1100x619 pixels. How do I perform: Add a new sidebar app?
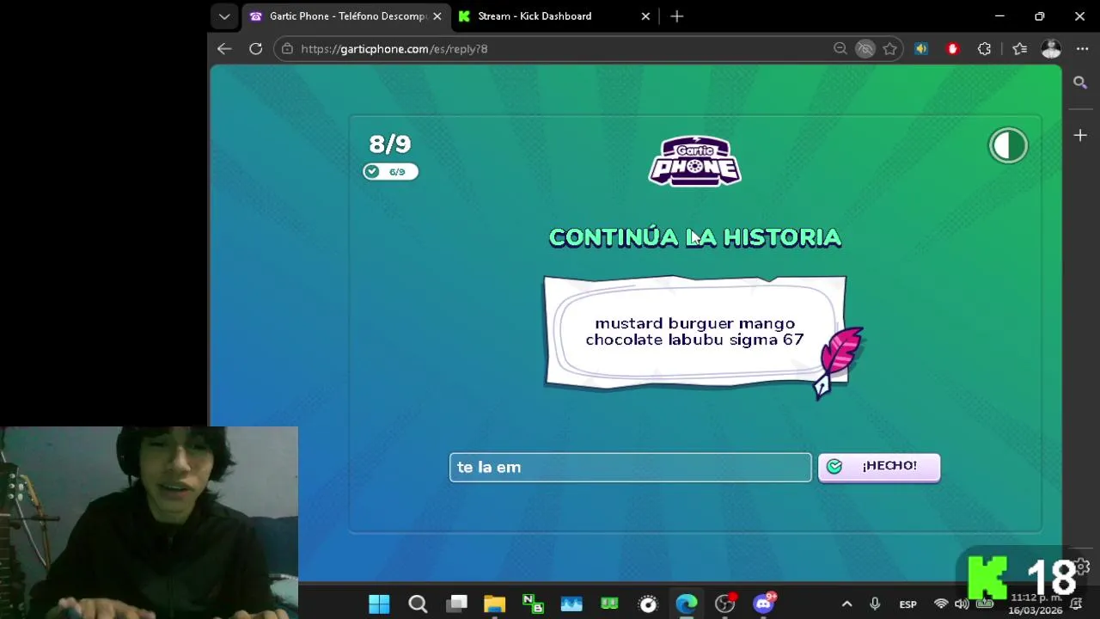coord(1080,135)
